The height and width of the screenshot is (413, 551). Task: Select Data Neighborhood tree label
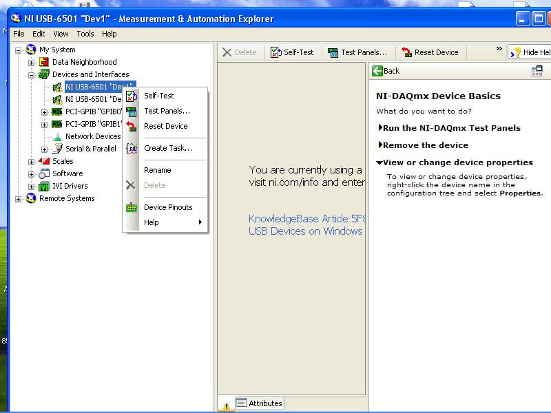[84, 62]
